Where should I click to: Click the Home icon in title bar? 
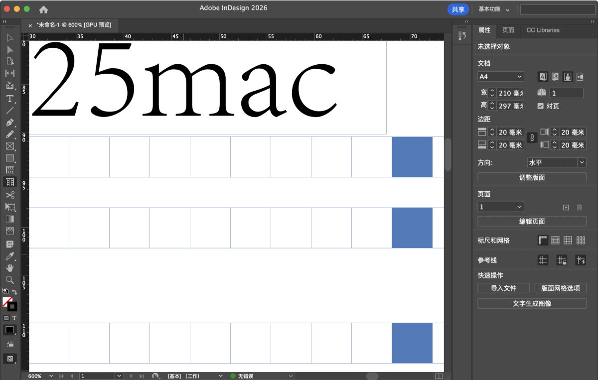[44, 9]
